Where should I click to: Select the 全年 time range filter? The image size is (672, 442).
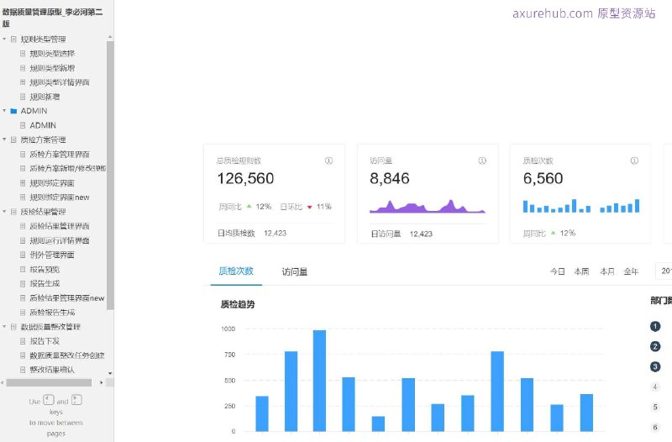pos(631,272)
